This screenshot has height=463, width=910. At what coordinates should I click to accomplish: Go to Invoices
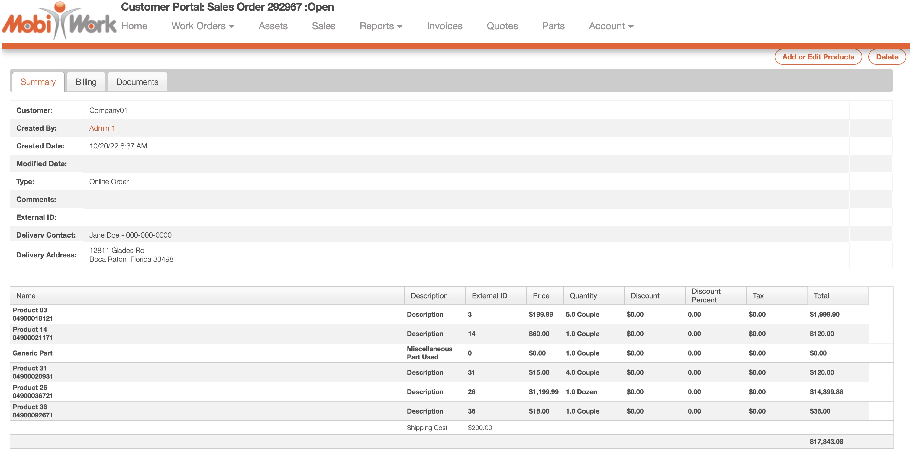444,26
